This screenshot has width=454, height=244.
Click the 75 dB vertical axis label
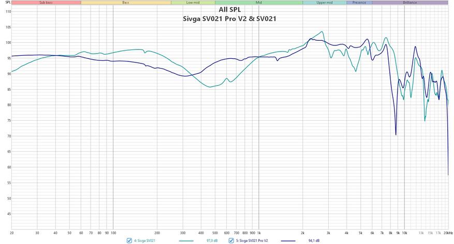[9, 121]
